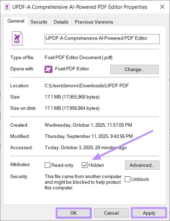Click the Foxit PDF Editor app icon

pyautogui.click(x=48, y=69)
